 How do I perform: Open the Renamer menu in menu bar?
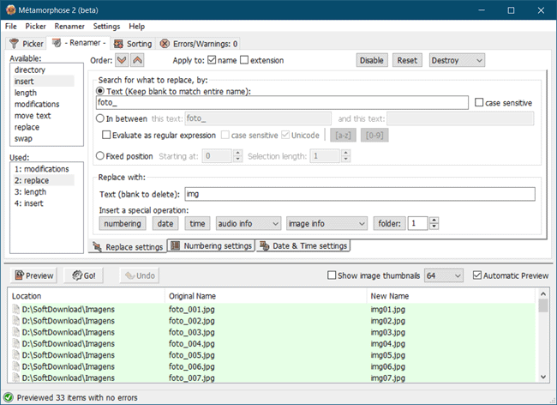coord(69,27)
